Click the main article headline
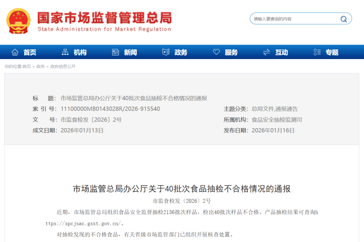The image size is (364, 242). click(x=182, y=189)
